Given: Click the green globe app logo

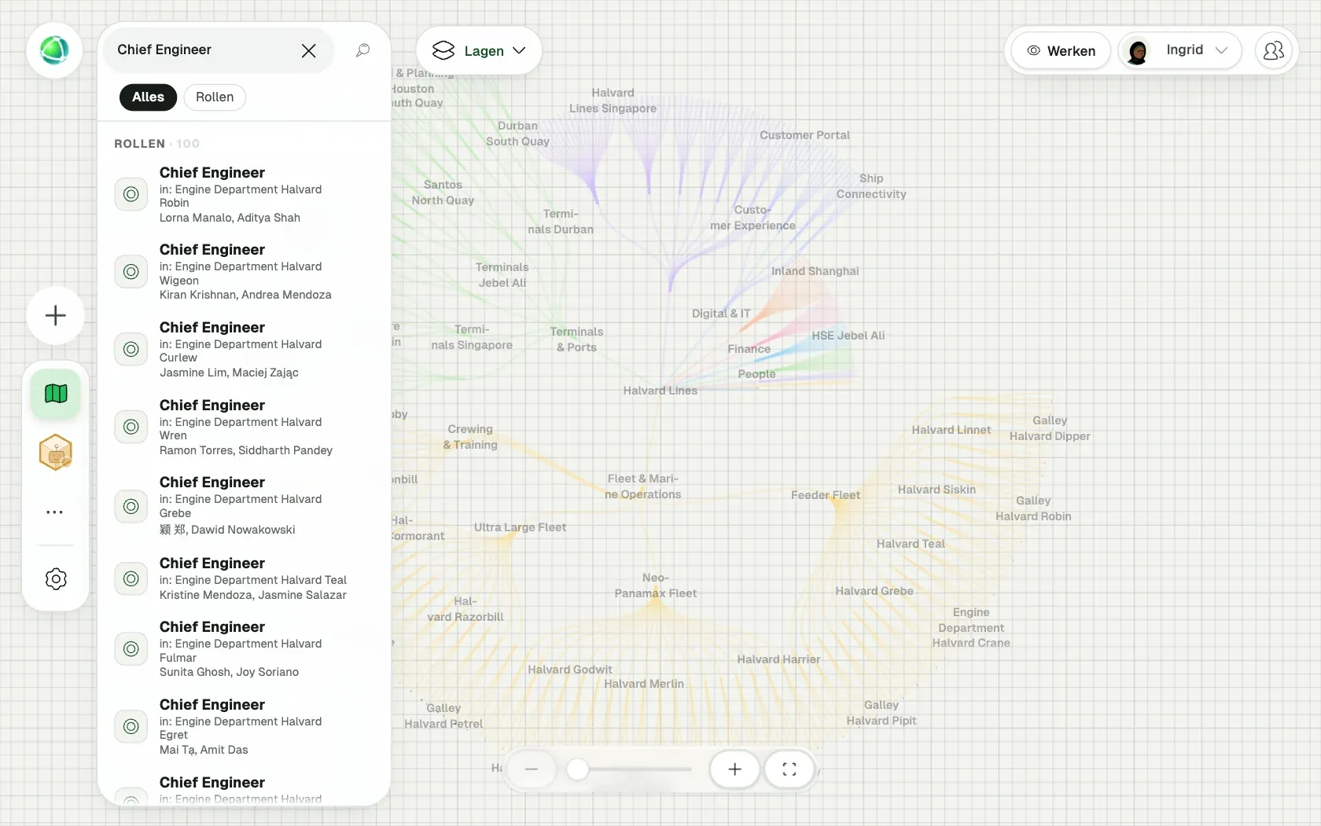Looking at the screenshot, I should (54, 50).
